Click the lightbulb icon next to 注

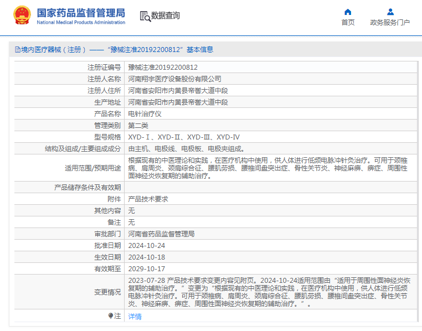110,316
